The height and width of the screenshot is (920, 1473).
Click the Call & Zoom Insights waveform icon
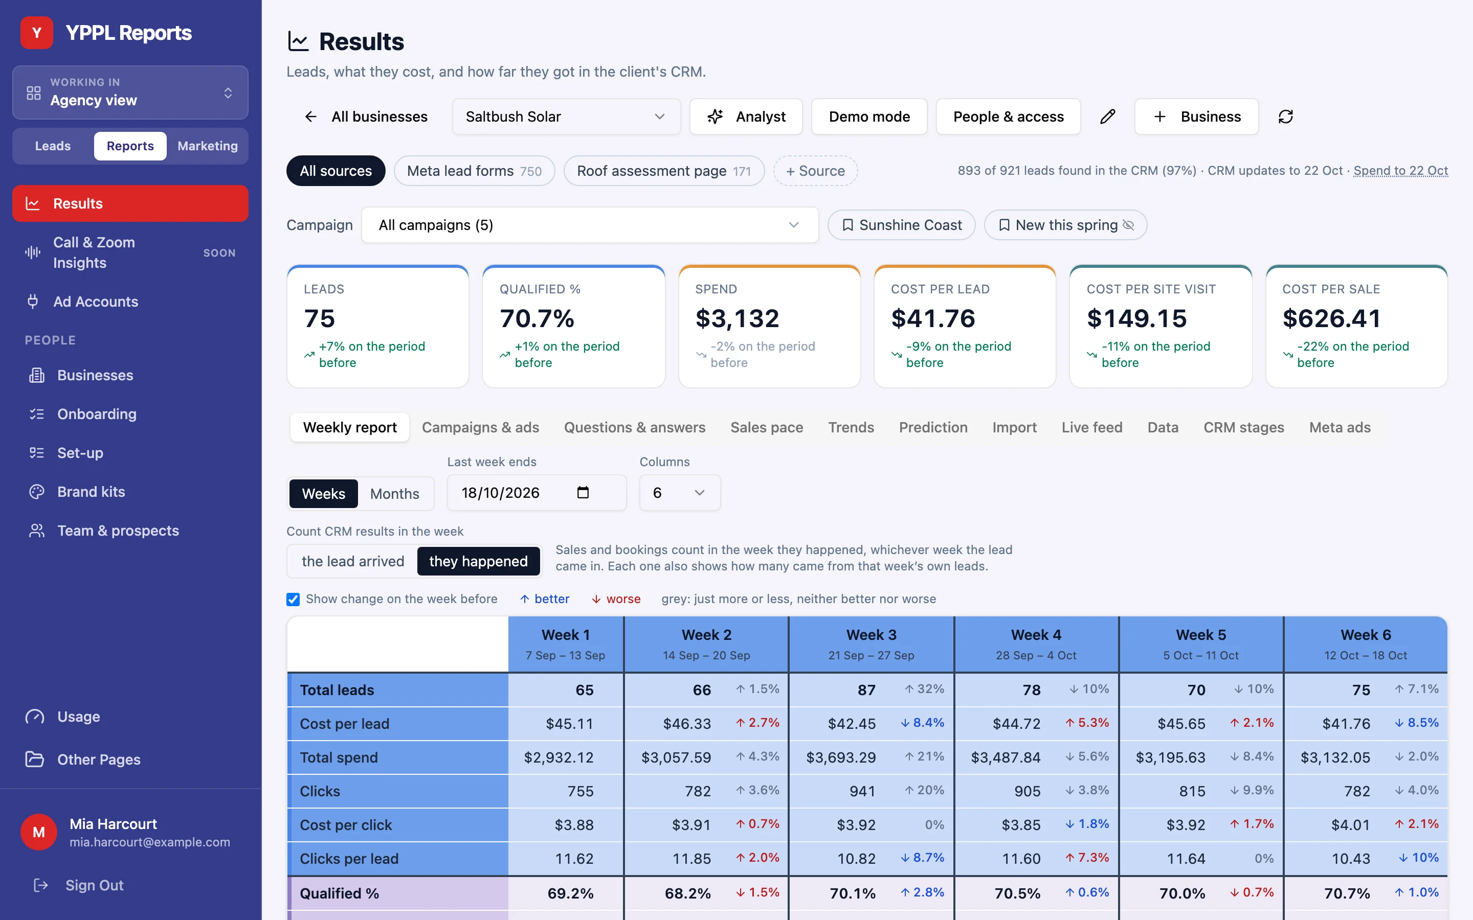(33, 252)
